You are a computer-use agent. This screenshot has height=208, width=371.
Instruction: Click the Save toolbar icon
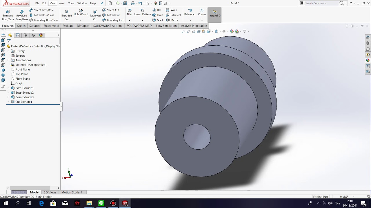tap(125, 3)
